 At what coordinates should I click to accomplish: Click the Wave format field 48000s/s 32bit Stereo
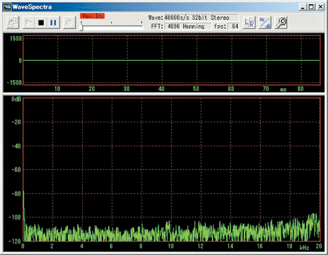coord(201,18)
